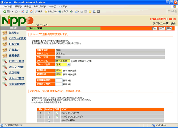The image size is (178, 128).
Task: Click the 休憩終了時刻 input field
Action: 59,84
